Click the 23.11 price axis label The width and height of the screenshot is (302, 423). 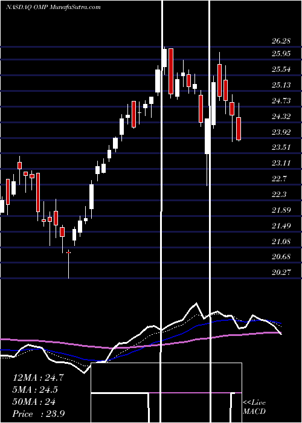click(281, 163)
